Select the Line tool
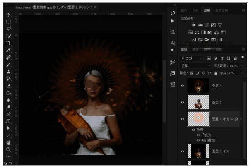The width and height of the screenshot is (250, 166). pyautogui.click(x=8, y=135)
